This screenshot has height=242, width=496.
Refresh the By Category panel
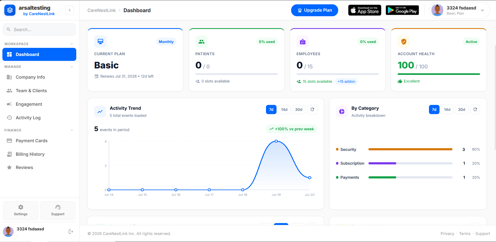(x=475, y=110)
